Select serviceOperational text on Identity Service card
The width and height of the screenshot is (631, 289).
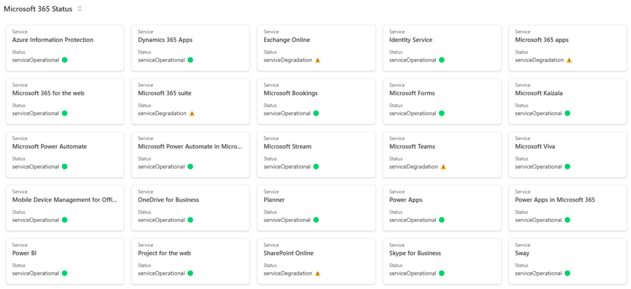tap(413, 60)
